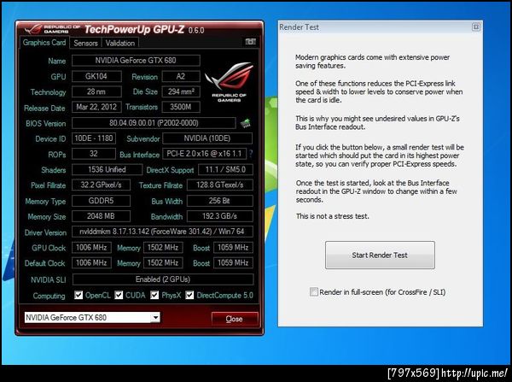Click the Bus Width field 256 Bit

(x=220, y=201)
